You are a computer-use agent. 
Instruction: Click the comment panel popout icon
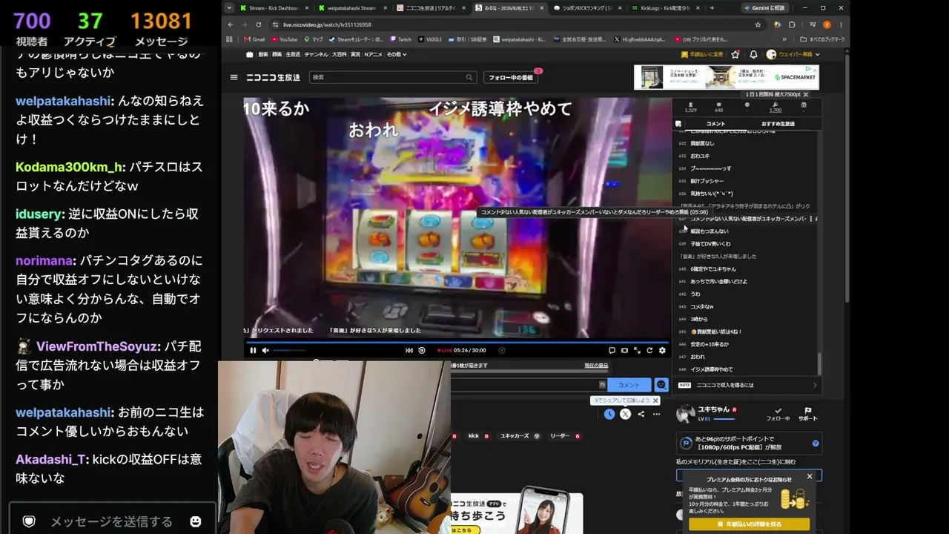pyautogui.click(x=678, y=124)
